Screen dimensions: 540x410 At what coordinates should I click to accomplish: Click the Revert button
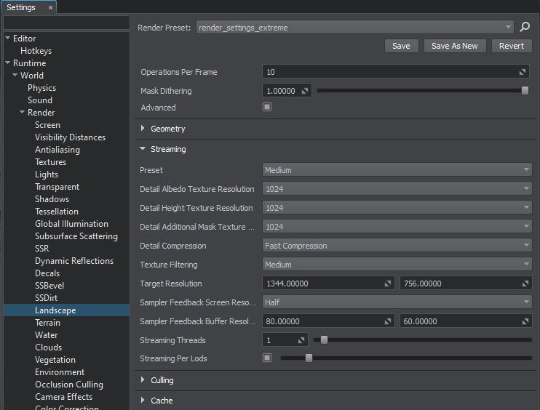click(x=512, y=46)
